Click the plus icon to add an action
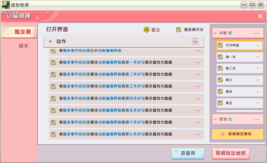The height and width of the screenshot is (163, 267). click(195, 42)
